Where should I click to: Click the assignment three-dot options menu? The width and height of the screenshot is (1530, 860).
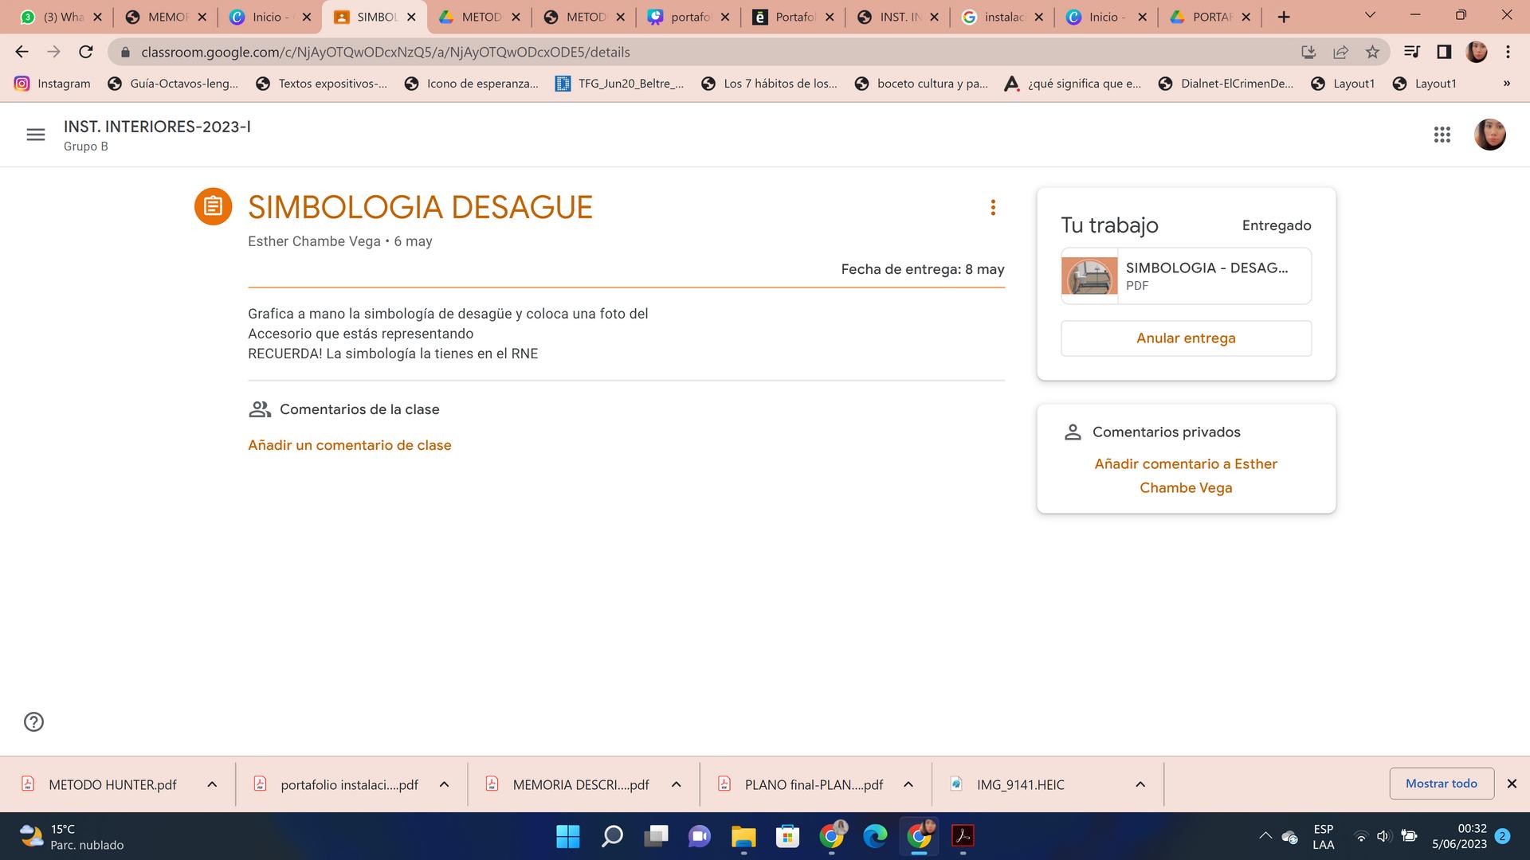point(993,208)
